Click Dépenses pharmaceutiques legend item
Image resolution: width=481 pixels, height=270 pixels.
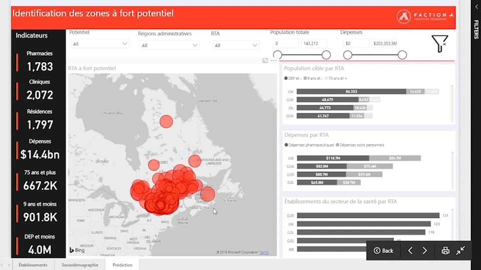(x=309, y=145)
